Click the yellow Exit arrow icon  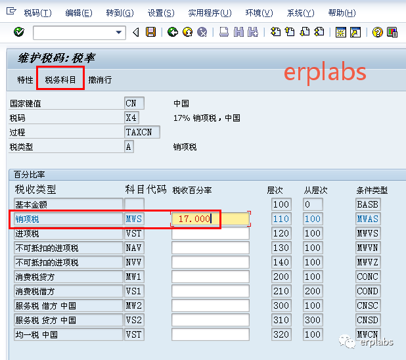click(x=187, y=32)
